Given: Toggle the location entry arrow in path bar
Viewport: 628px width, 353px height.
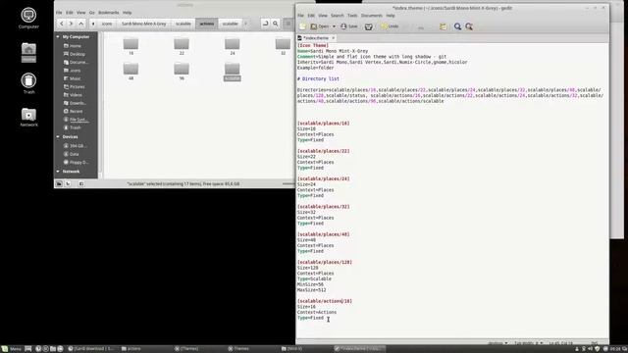Looking at the screenshot, I should pos(93,24).
